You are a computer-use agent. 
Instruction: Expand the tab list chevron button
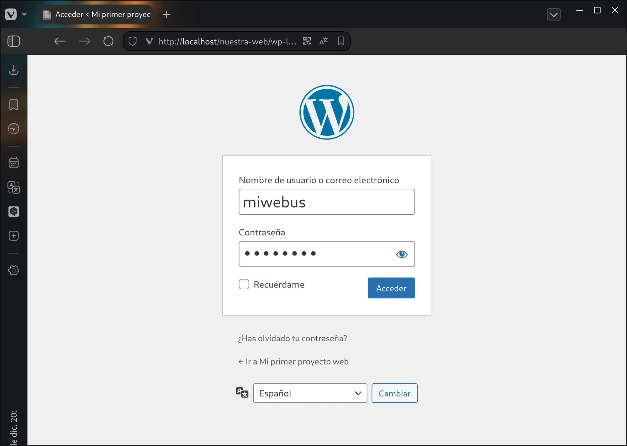point(554,14)
